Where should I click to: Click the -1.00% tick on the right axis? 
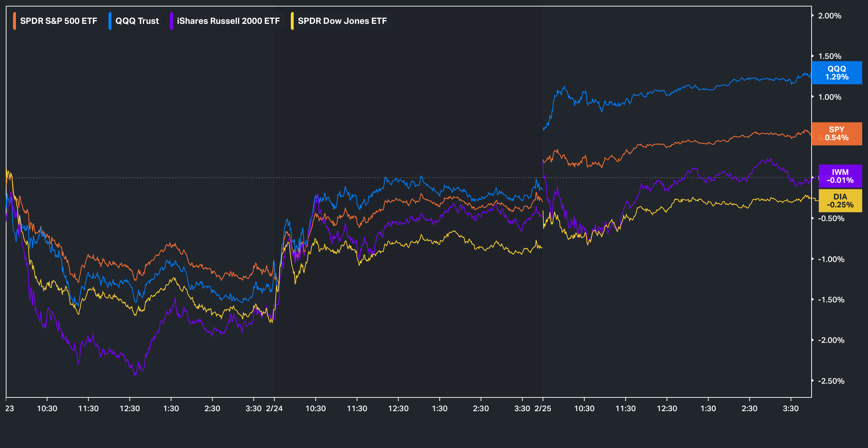831,259
